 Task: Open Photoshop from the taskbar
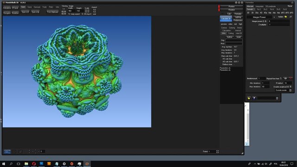pos(41,164)
